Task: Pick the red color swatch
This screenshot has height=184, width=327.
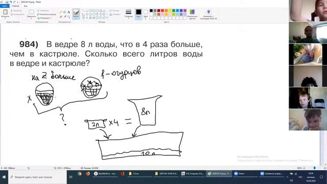Action: tap(162, 10)
